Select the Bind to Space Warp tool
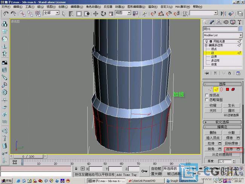Viewport: 245px width, 184px height. [x=38, y=14]
